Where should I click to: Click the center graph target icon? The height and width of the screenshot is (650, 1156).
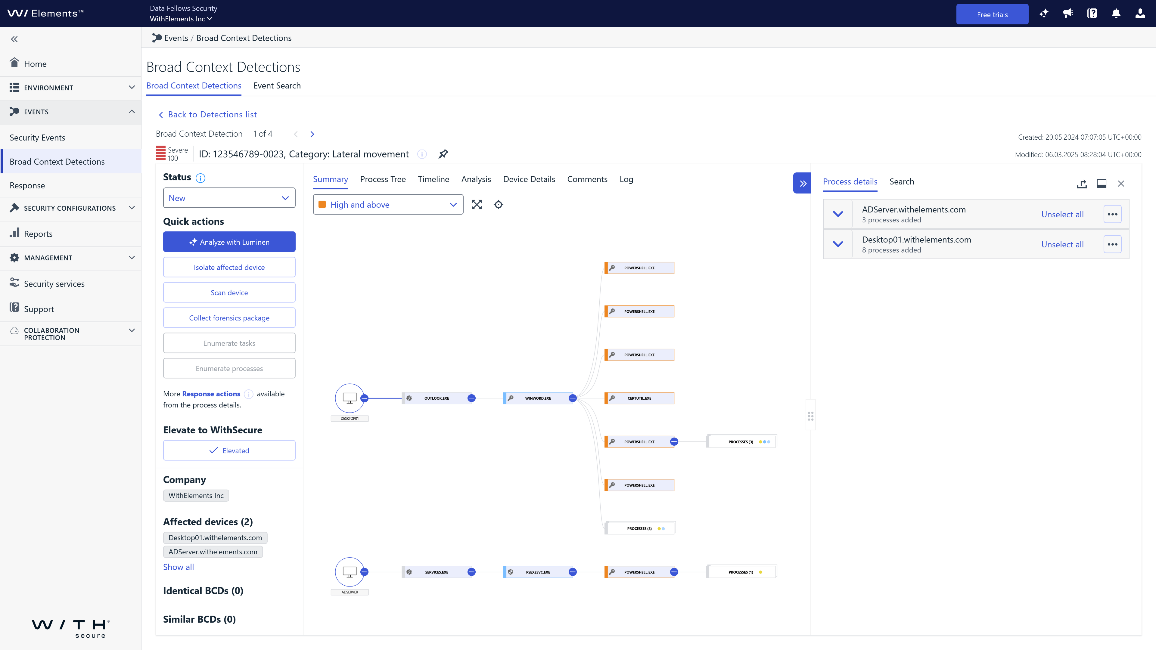point(498,205)
